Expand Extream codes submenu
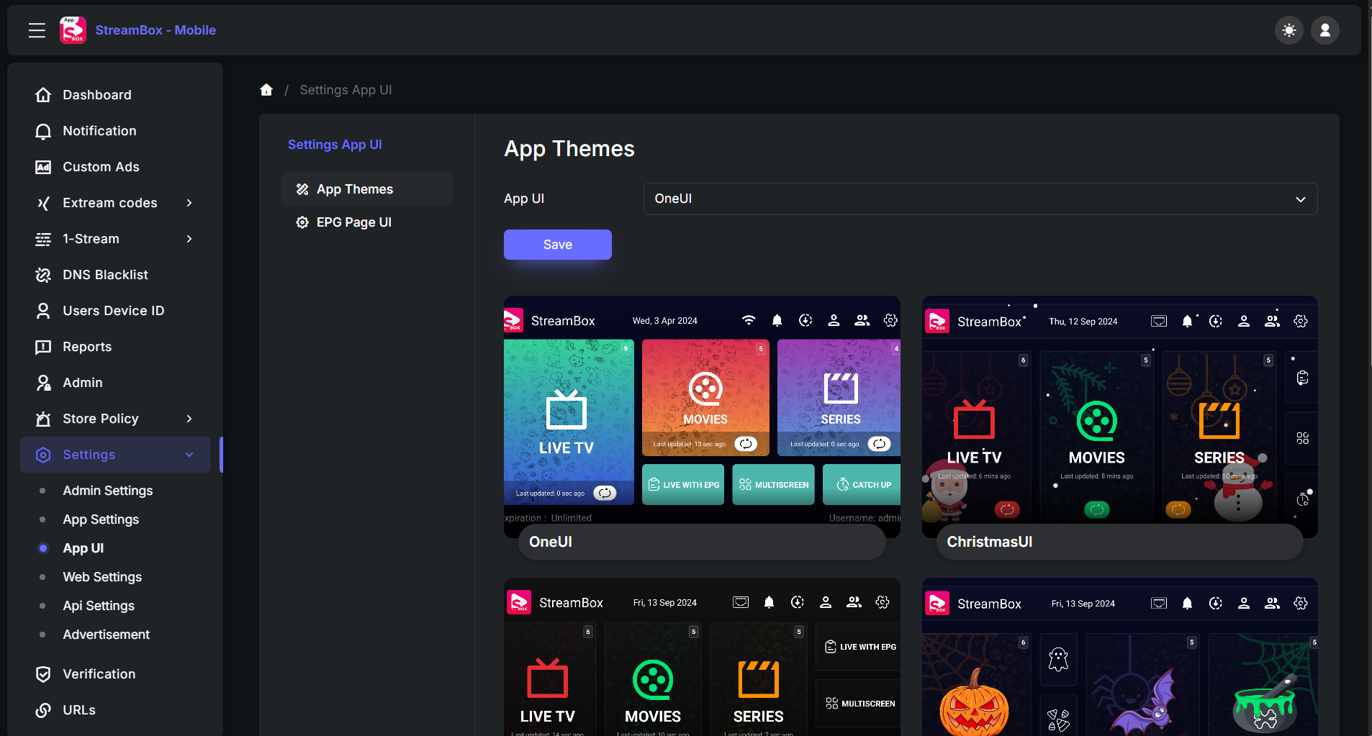Image resolution: width=1372 pixels, height=736 pixels. [115, 203]
